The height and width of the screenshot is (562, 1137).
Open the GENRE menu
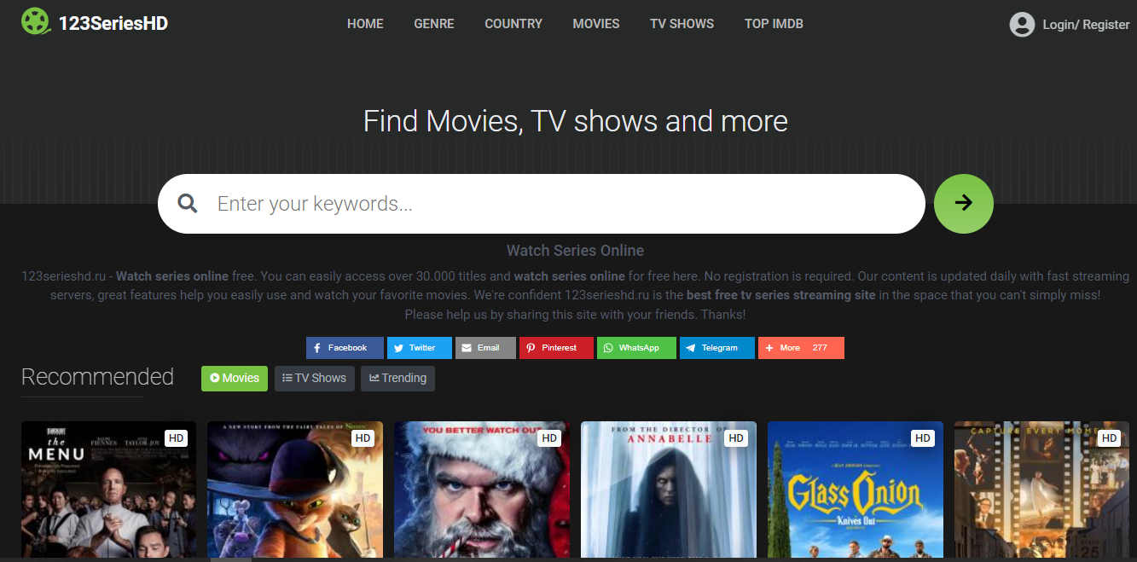(x=434, y=24)
